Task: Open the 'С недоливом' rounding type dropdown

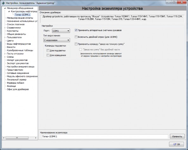Action: click(x=57, y=40)
